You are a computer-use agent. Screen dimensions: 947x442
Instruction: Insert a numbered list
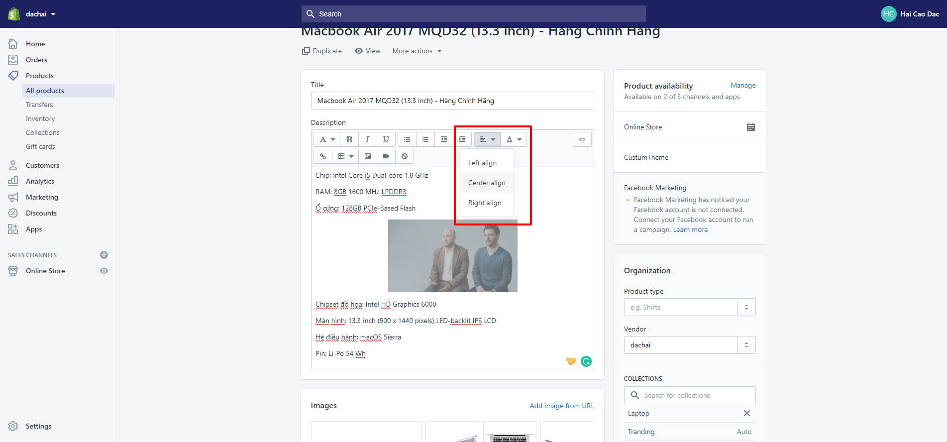click(425, 139)
